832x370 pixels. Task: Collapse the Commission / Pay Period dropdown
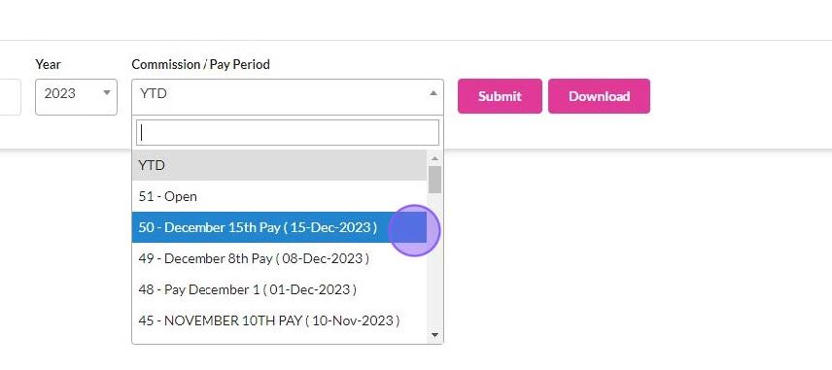coord(288,96)
